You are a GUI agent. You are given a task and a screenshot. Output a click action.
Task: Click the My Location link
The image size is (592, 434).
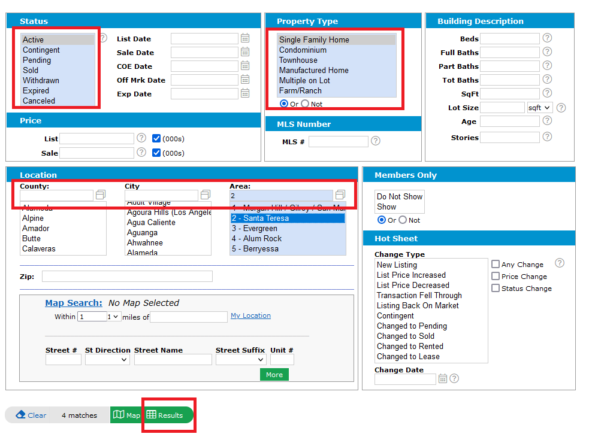[x=250, y=315]
